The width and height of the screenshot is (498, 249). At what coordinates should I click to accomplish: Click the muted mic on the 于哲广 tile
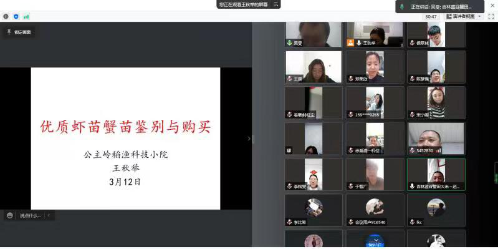[x=351, y=187]
